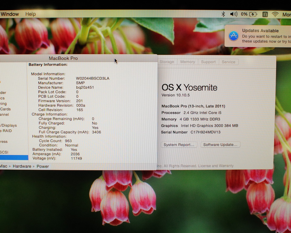Switch to the Support tab

click(209, 62)
